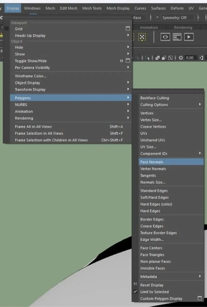Select the cursor selection icon on the status line

pyautogui.click(x=147, y=58)
